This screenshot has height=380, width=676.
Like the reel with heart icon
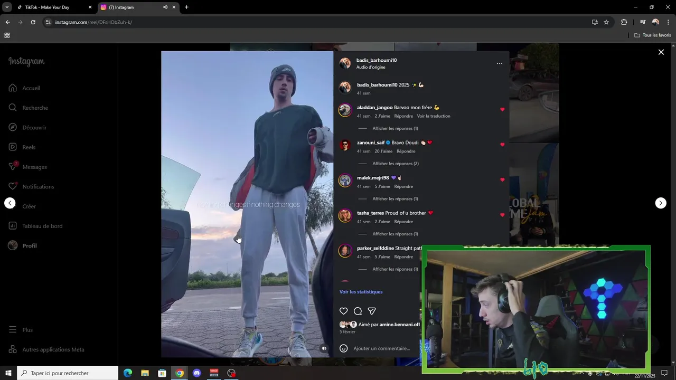tap(344, 311)
